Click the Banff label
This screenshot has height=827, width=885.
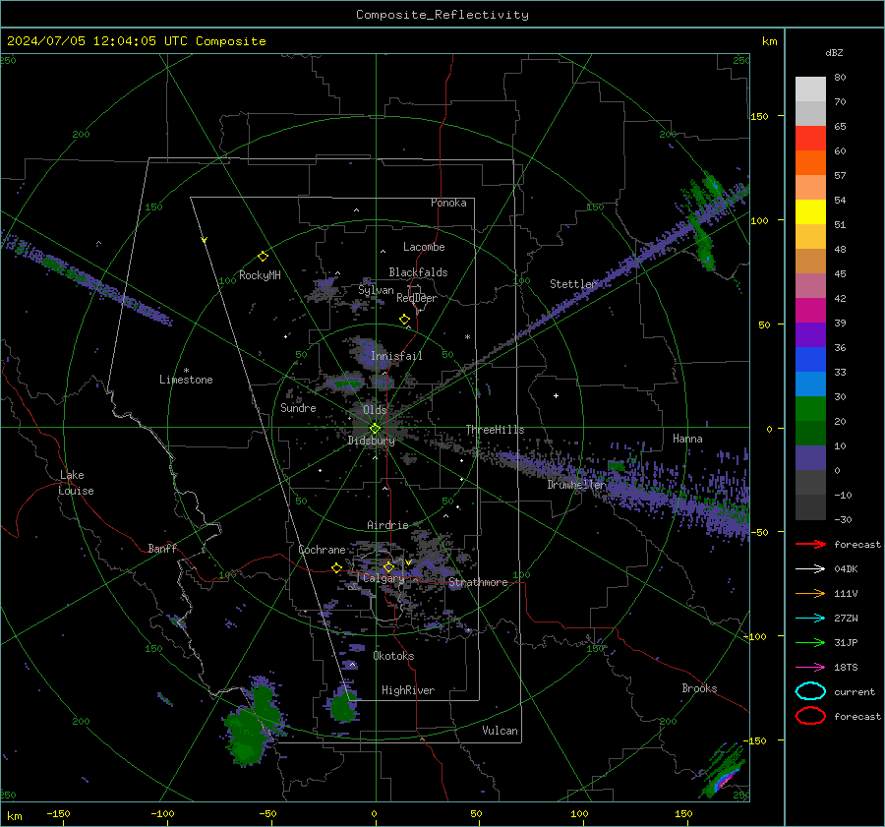162,549
